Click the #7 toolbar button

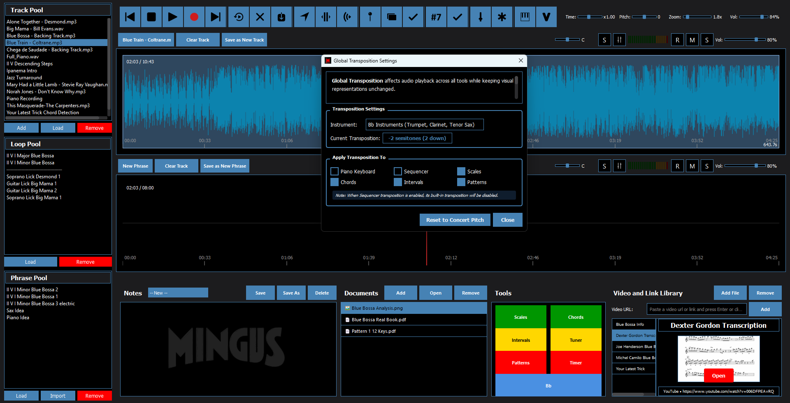point(436,17)
